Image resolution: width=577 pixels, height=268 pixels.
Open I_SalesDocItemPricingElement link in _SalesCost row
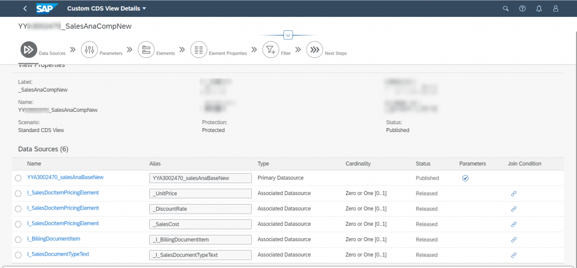coord(63,223)
